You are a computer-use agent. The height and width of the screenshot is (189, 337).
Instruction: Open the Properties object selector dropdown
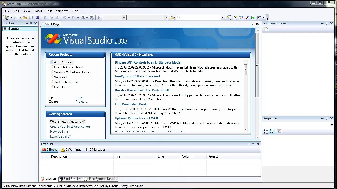tap(331, 125)
